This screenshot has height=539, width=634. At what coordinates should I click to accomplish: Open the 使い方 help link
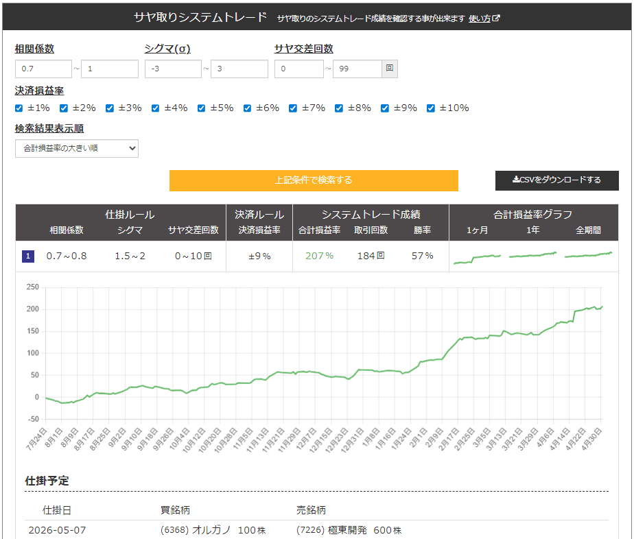pos(479,19)
